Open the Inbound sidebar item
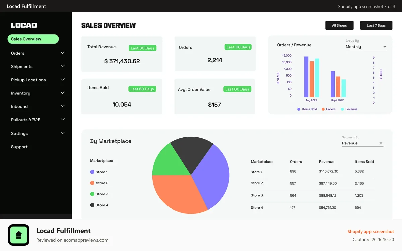Image resolution: width=402 pixels, height=251 pixels. (19, 107)
